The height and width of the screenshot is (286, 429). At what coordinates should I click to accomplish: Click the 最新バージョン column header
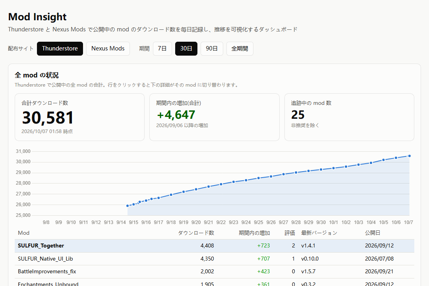(319, 233)
